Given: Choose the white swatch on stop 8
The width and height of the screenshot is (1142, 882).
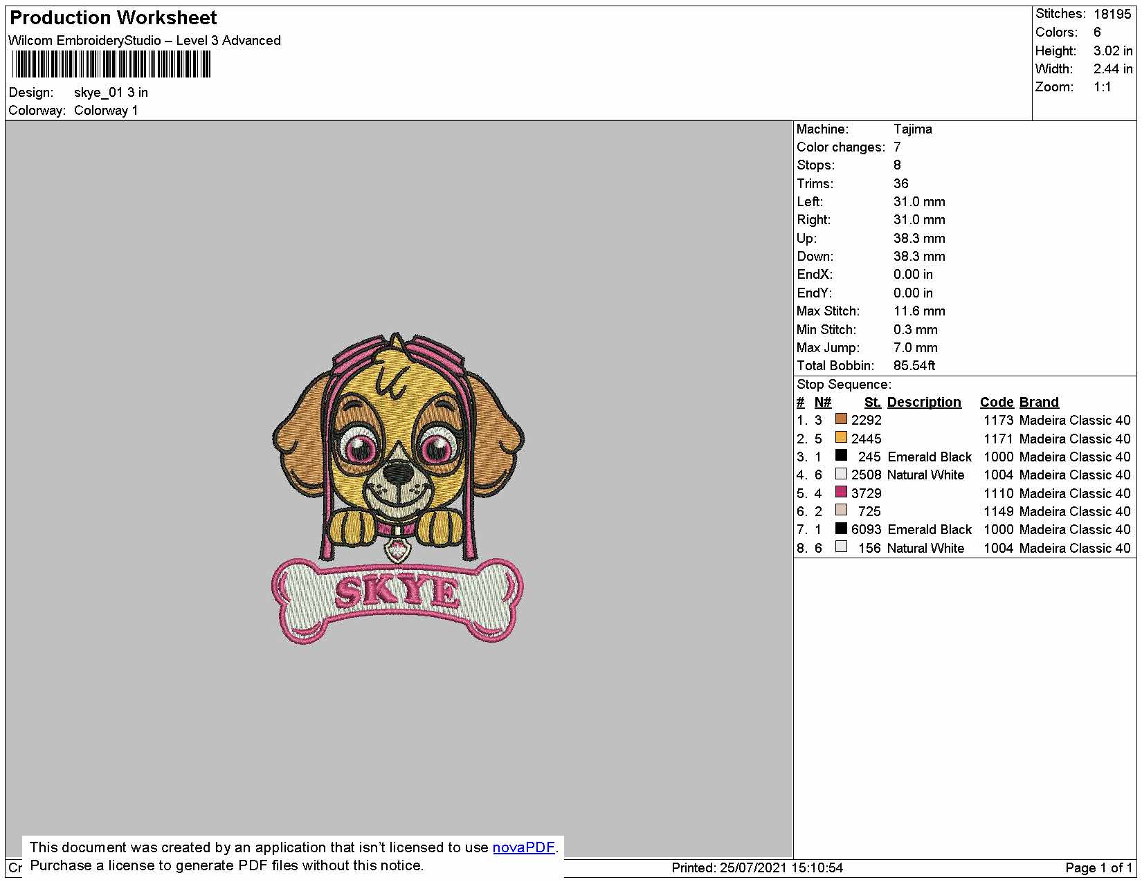Looking at the screenshot, I should pos(841,547).
